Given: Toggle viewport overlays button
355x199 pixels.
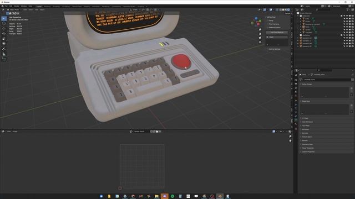Looking at the screenshot, I should click(271, 10).
